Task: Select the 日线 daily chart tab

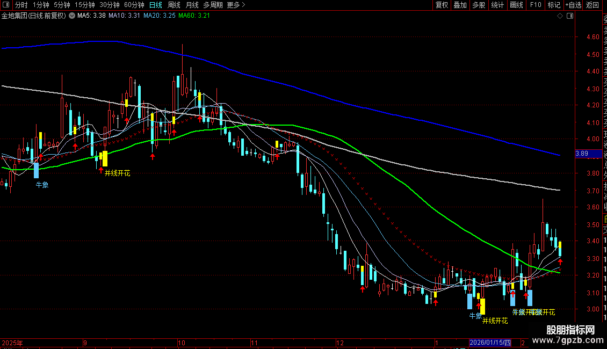Action: tap(156, 5)
